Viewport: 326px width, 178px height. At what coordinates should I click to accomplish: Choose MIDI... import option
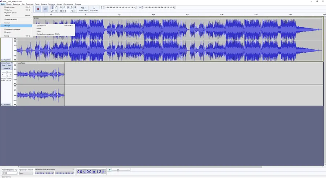click(x=54, y=31)
